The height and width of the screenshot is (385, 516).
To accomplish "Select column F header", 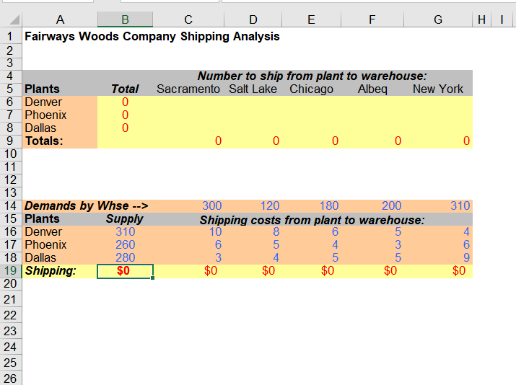I will click(x=372, y=19).
